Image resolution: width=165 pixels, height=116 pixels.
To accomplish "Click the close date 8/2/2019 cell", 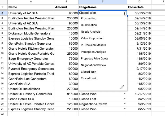I will [139, 99].
